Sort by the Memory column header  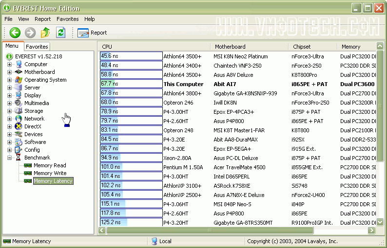coord(357,47)
